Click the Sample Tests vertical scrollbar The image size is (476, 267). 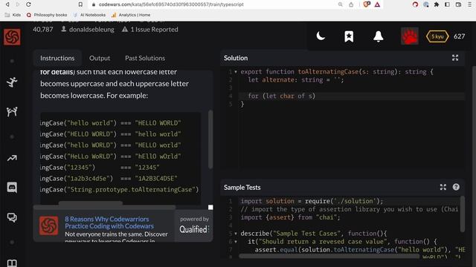click(x=463, y=214)
